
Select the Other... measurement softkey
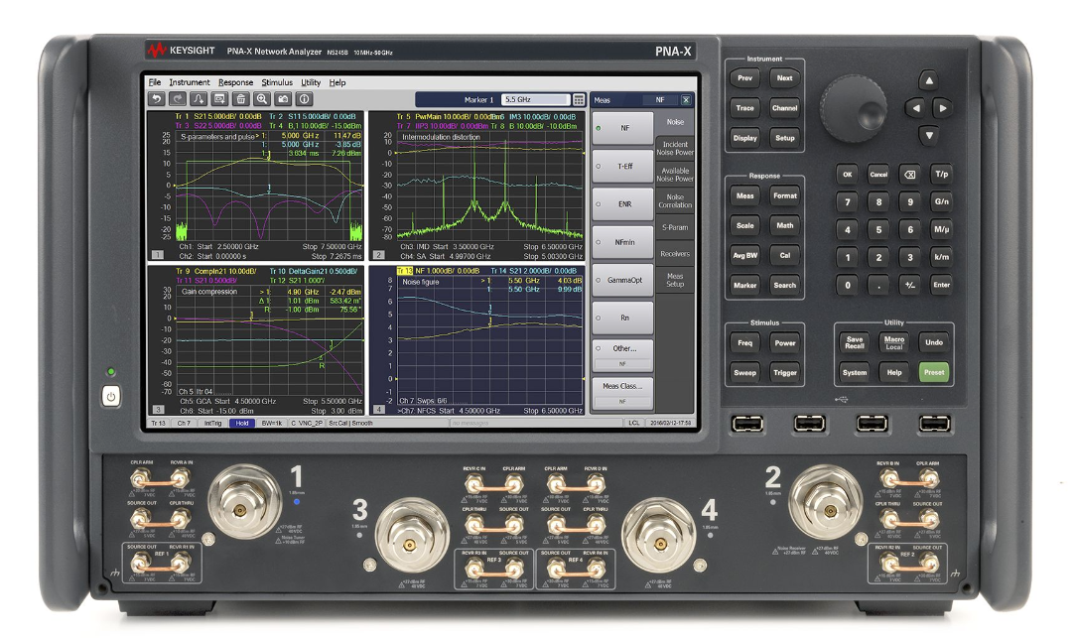(x=622, y=354)
